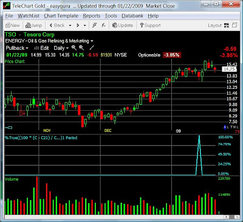243x222 pixels.
Task: Select the first L scaling option
Action: click(x=228, y=127)
